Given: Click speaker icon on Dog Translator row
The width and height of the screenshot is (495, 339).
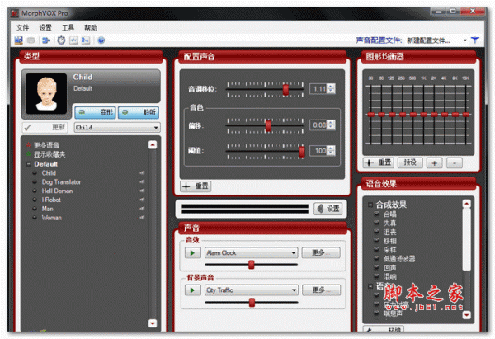Looking at the screenshot, I should point(142,181).
